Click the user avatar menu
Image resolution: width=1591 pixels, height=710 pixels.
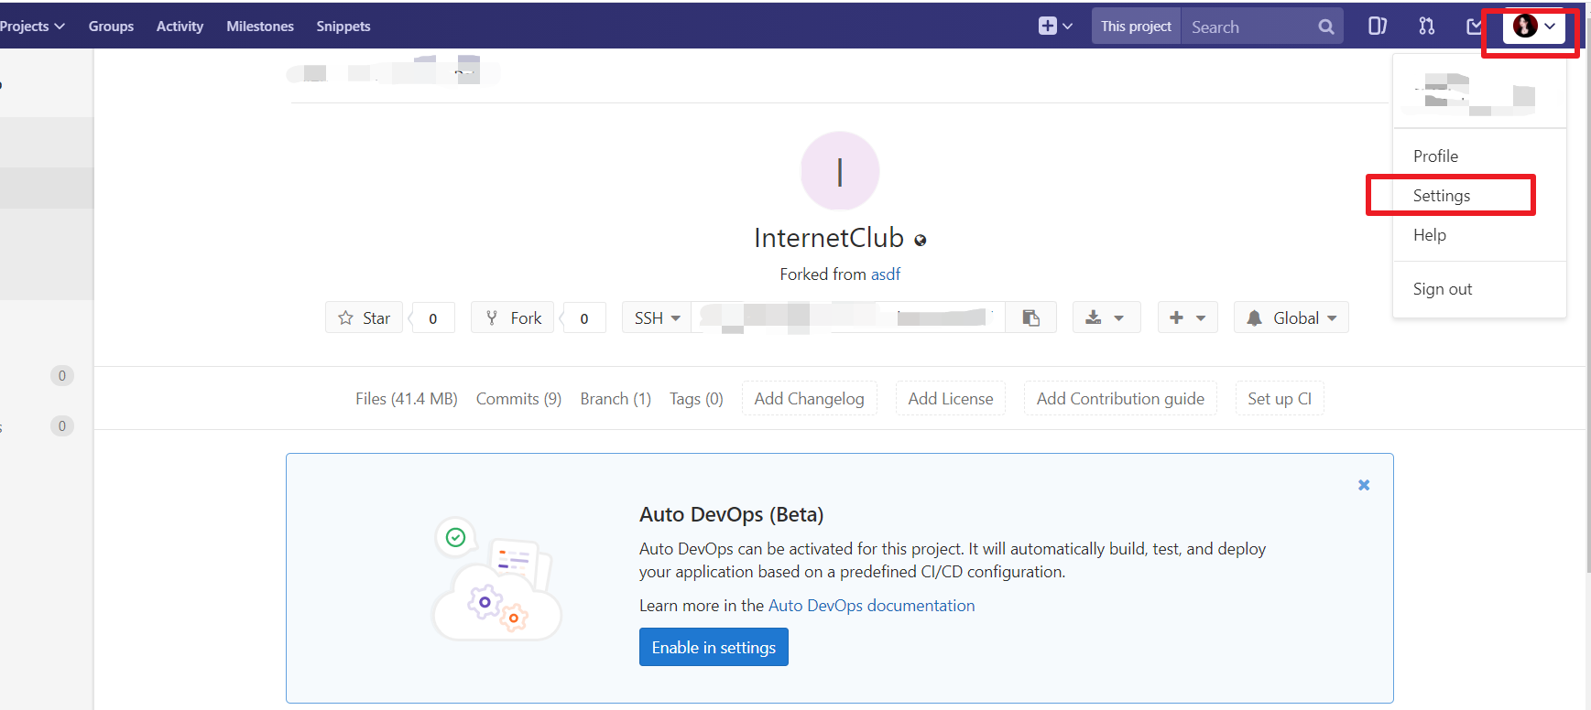[1534, 27]
